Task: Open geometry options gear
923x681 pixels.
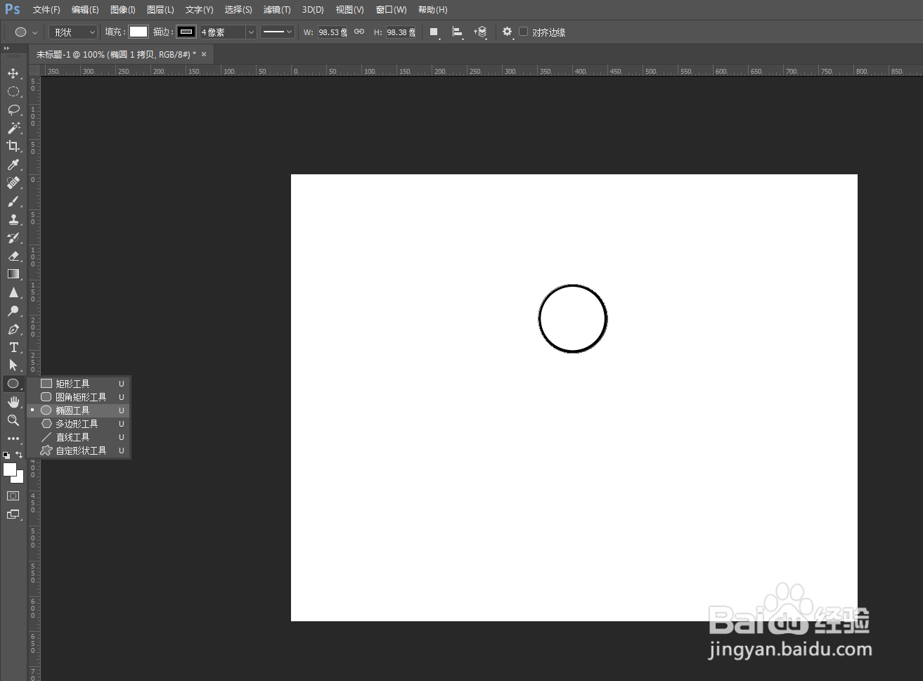Action: point(508,32)
